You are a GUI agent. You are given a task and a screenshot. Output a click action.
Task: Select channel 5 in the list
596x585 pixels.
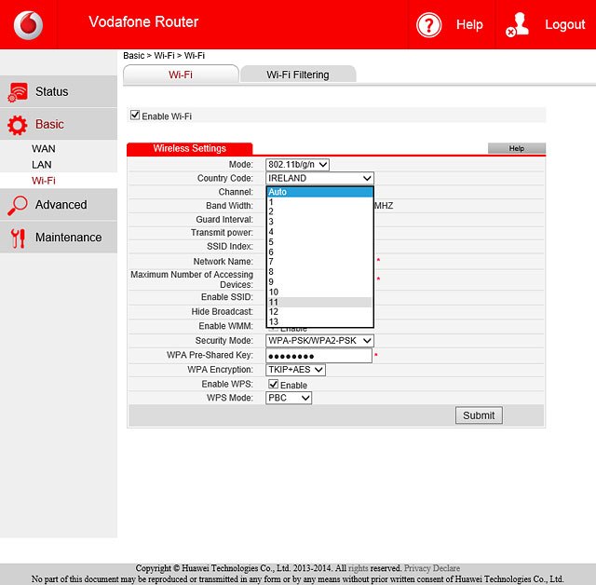click(319, 242)
